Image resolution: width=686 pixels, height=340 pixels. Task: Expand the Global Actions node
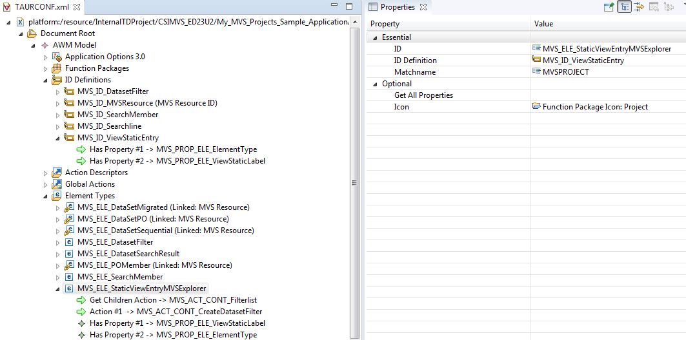pyautogui.click(x=46, y=185)
